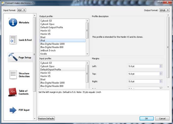Open the Metadata section icon
Screen dimensions: 173x124
pos(13,22)
